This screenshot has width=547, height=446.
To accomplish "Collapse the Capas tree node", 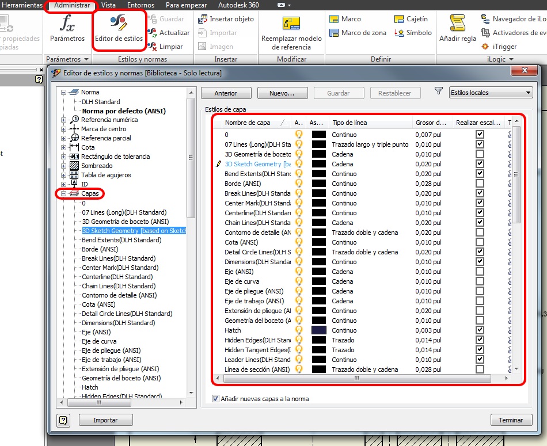I will [x=64, y=193].
